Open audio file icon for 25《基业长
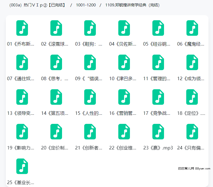The width and height of the screenshot is (213, 187). tap(22, 166)
